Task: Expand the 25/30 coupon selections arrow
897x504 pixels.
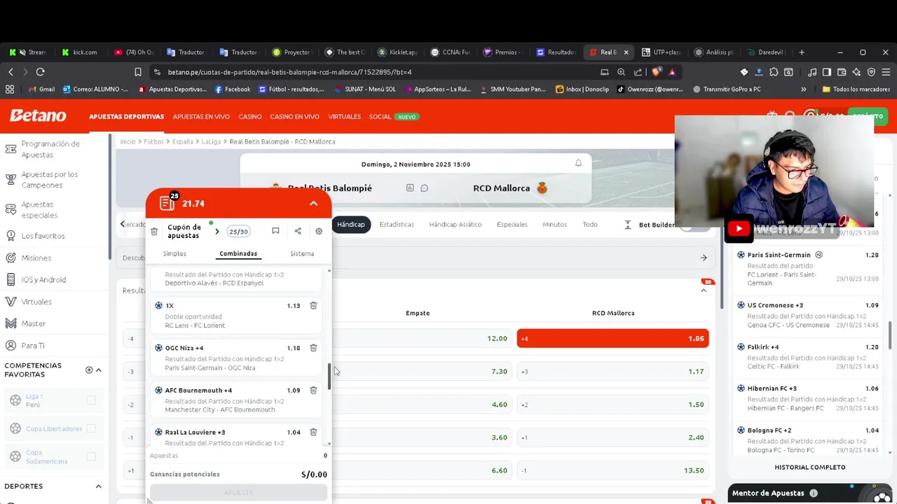Action: (x=217, y=231)
